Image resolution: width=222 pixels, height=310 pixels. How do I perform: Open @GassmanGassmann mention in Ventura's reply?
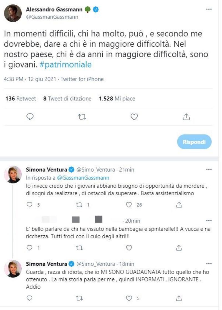click(x=83, y=178)
